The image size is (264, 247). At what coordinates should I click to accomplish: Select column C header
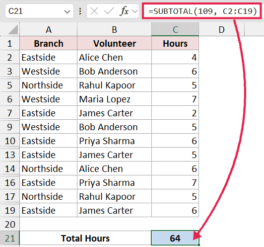(175, 29)
